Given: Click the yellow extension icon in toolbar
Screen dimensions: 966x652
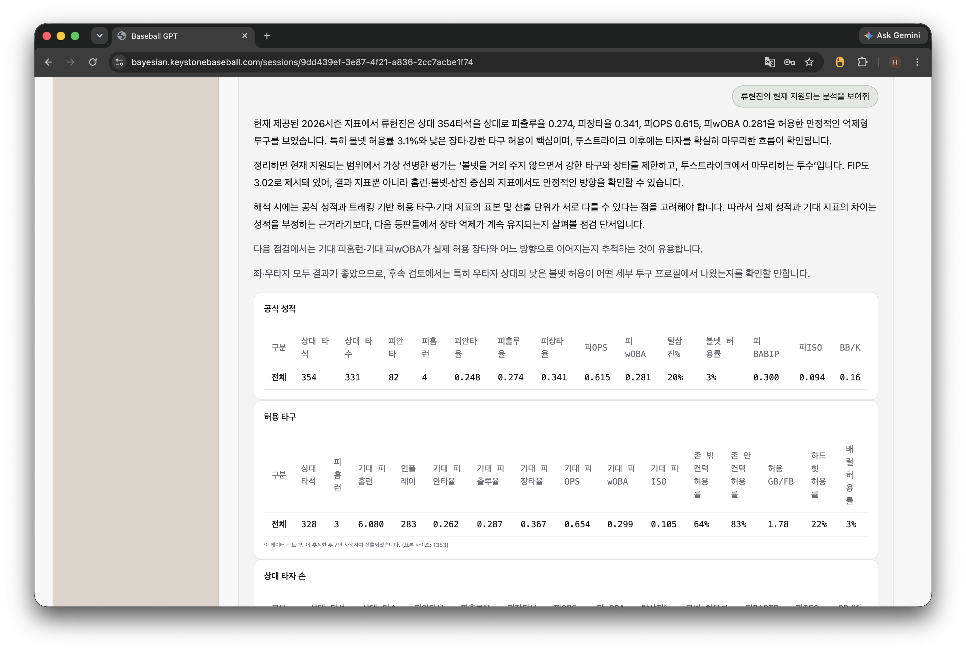Looking at the screenshot, I should click(840, 62).
